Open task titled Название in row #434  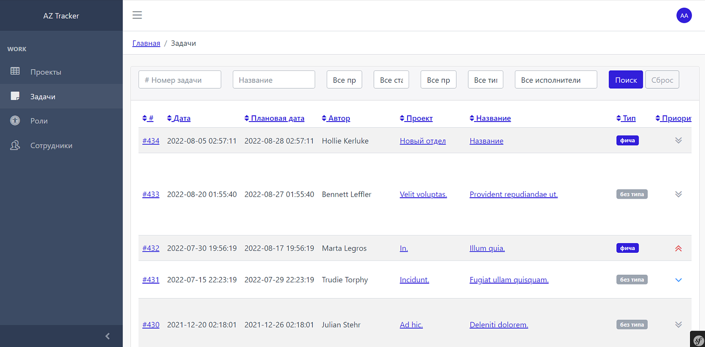pyautogui.click(x=486, y=141)
